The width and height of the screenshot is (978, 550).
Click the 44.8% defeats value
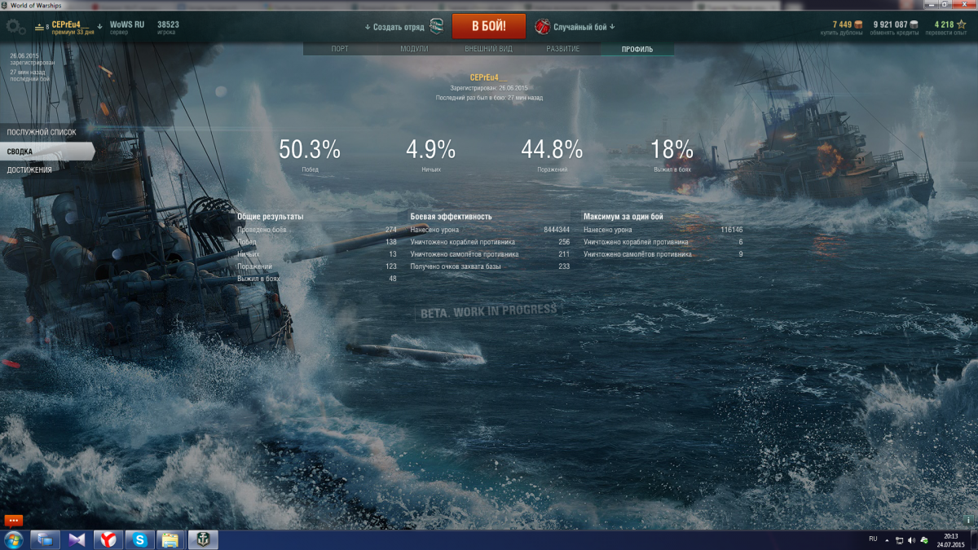click(552, 149)
